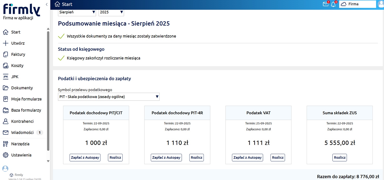
Task: Click the Koszty costs icon in sidebar
Action: pos(6,66)
